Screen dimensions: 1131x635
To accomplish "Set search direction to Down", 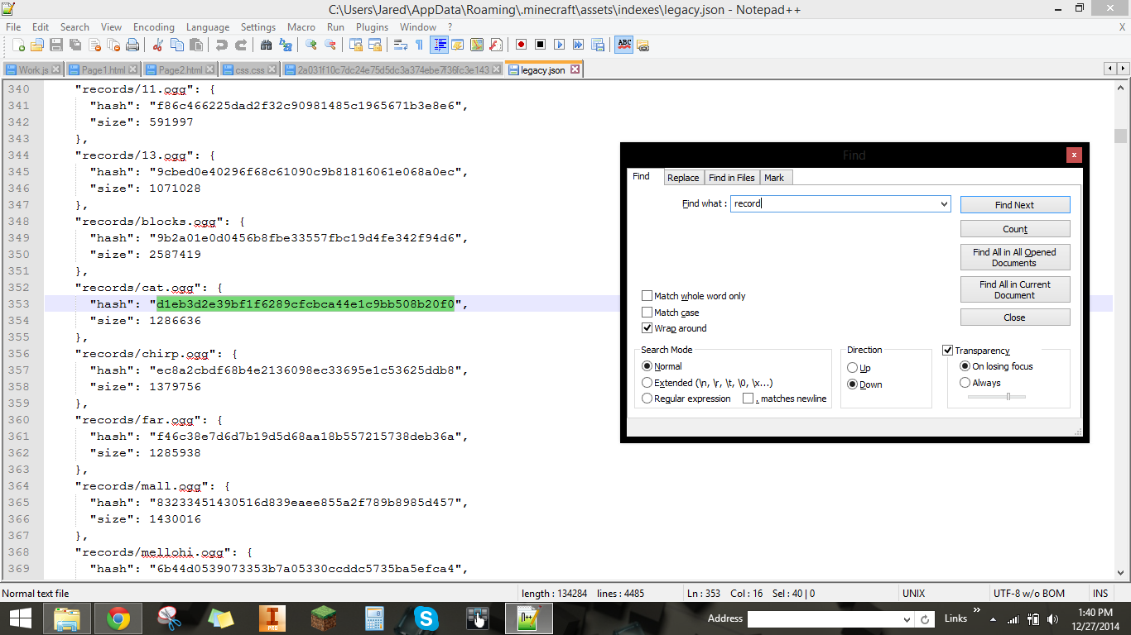I will pos(852,384).
